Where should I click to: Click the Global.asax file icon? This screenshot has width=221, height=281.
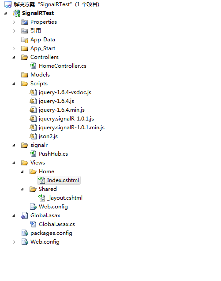click(x=24, y=215)
